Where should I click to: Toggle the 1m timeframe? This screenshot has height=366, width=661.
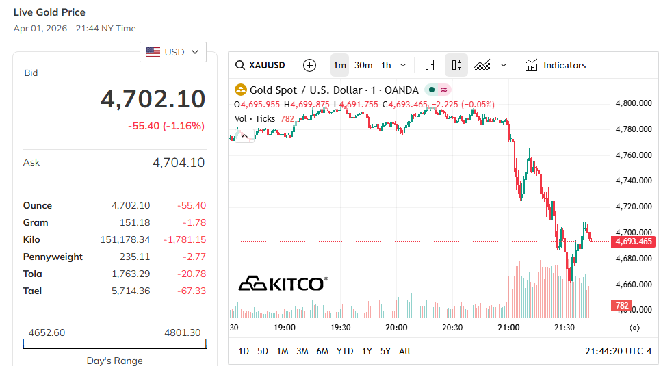(339, 66)
